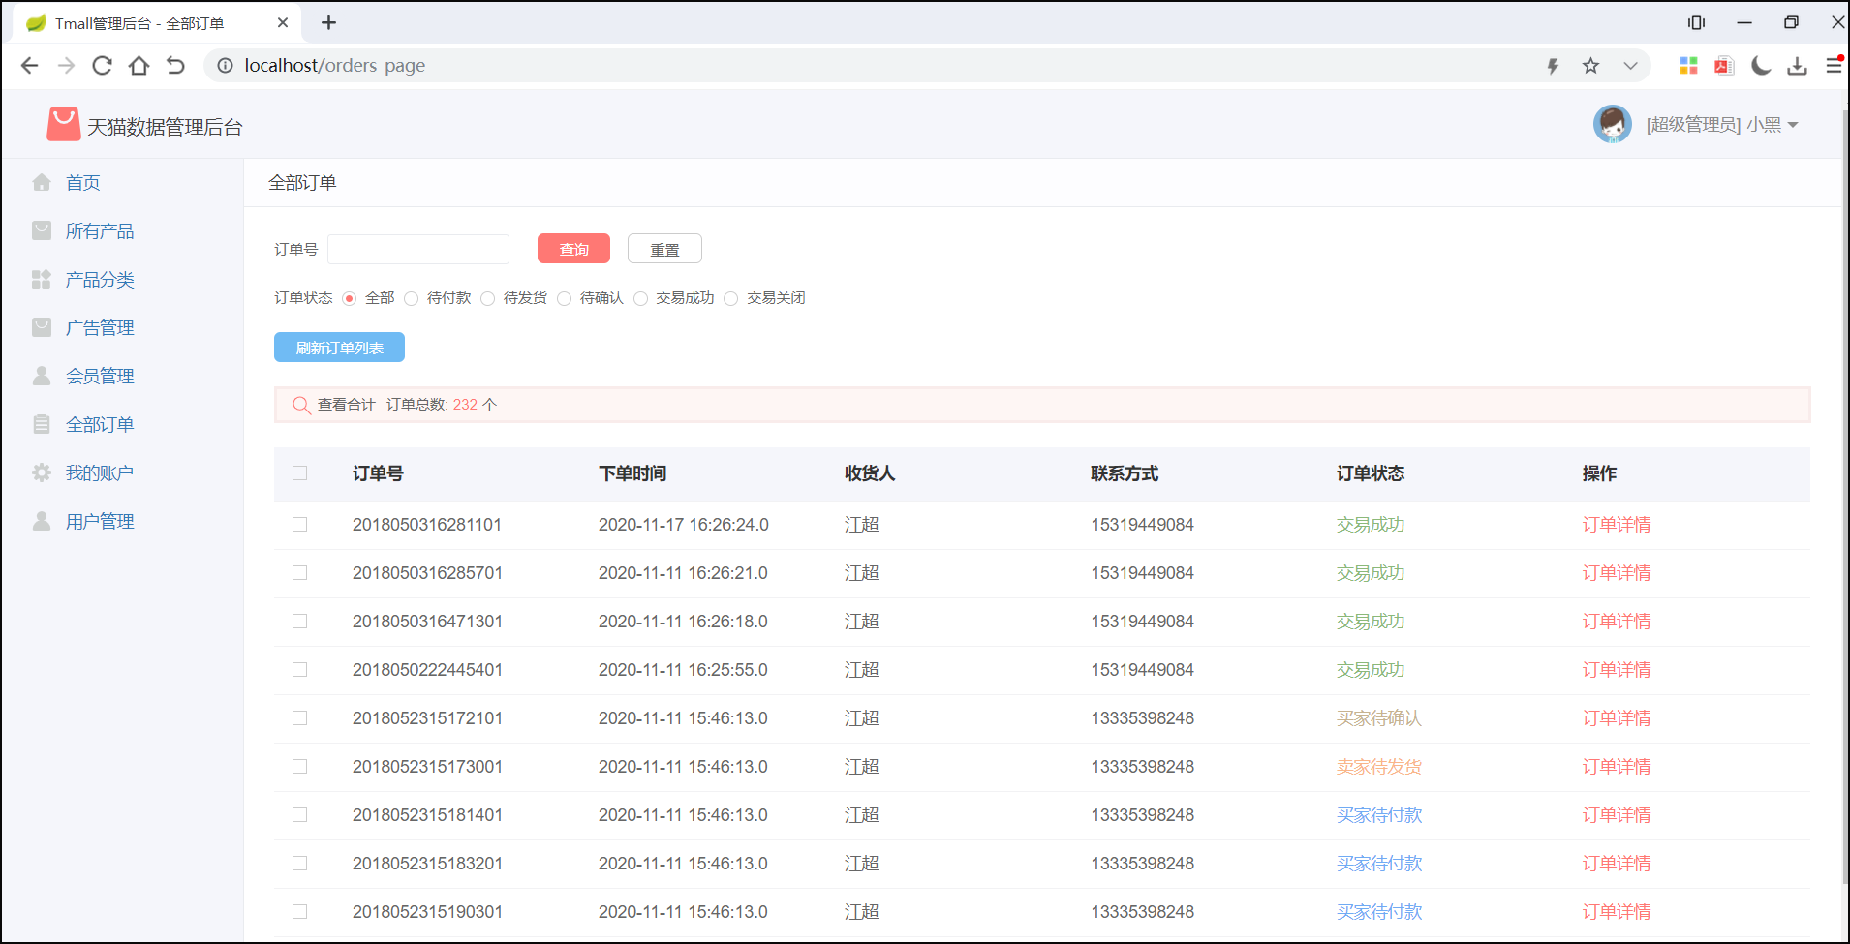1850x944 pixels.
Task: Check the box for order 2018050316281101
Action: [x=300, y=524]
